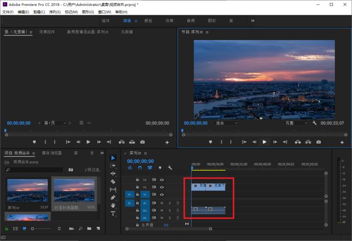The image size is (352, 241).
Task: Open the 适合 zoom level dropdown
Action: 227,123
